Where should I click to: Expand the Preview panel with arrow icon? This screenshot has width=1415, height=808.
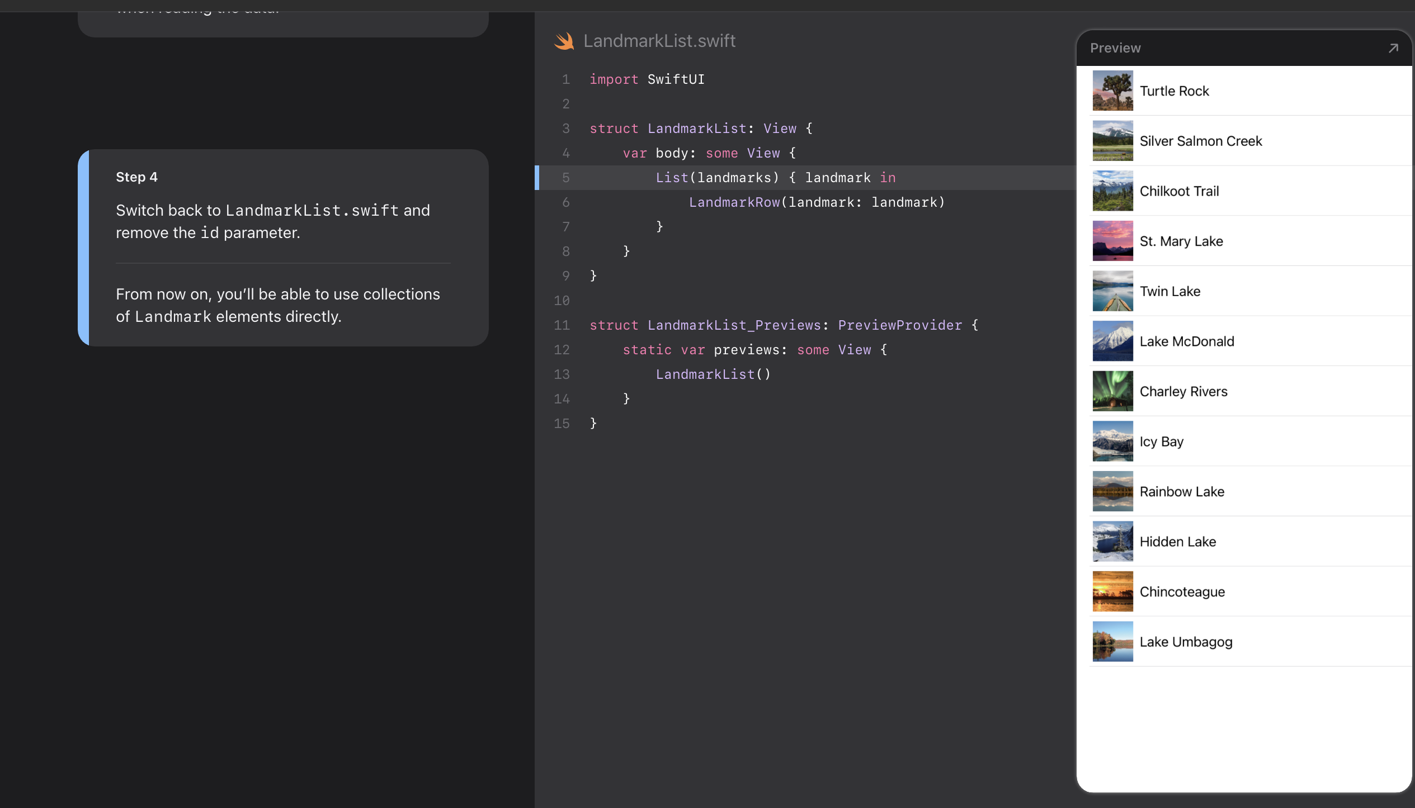pos(1393,49)
